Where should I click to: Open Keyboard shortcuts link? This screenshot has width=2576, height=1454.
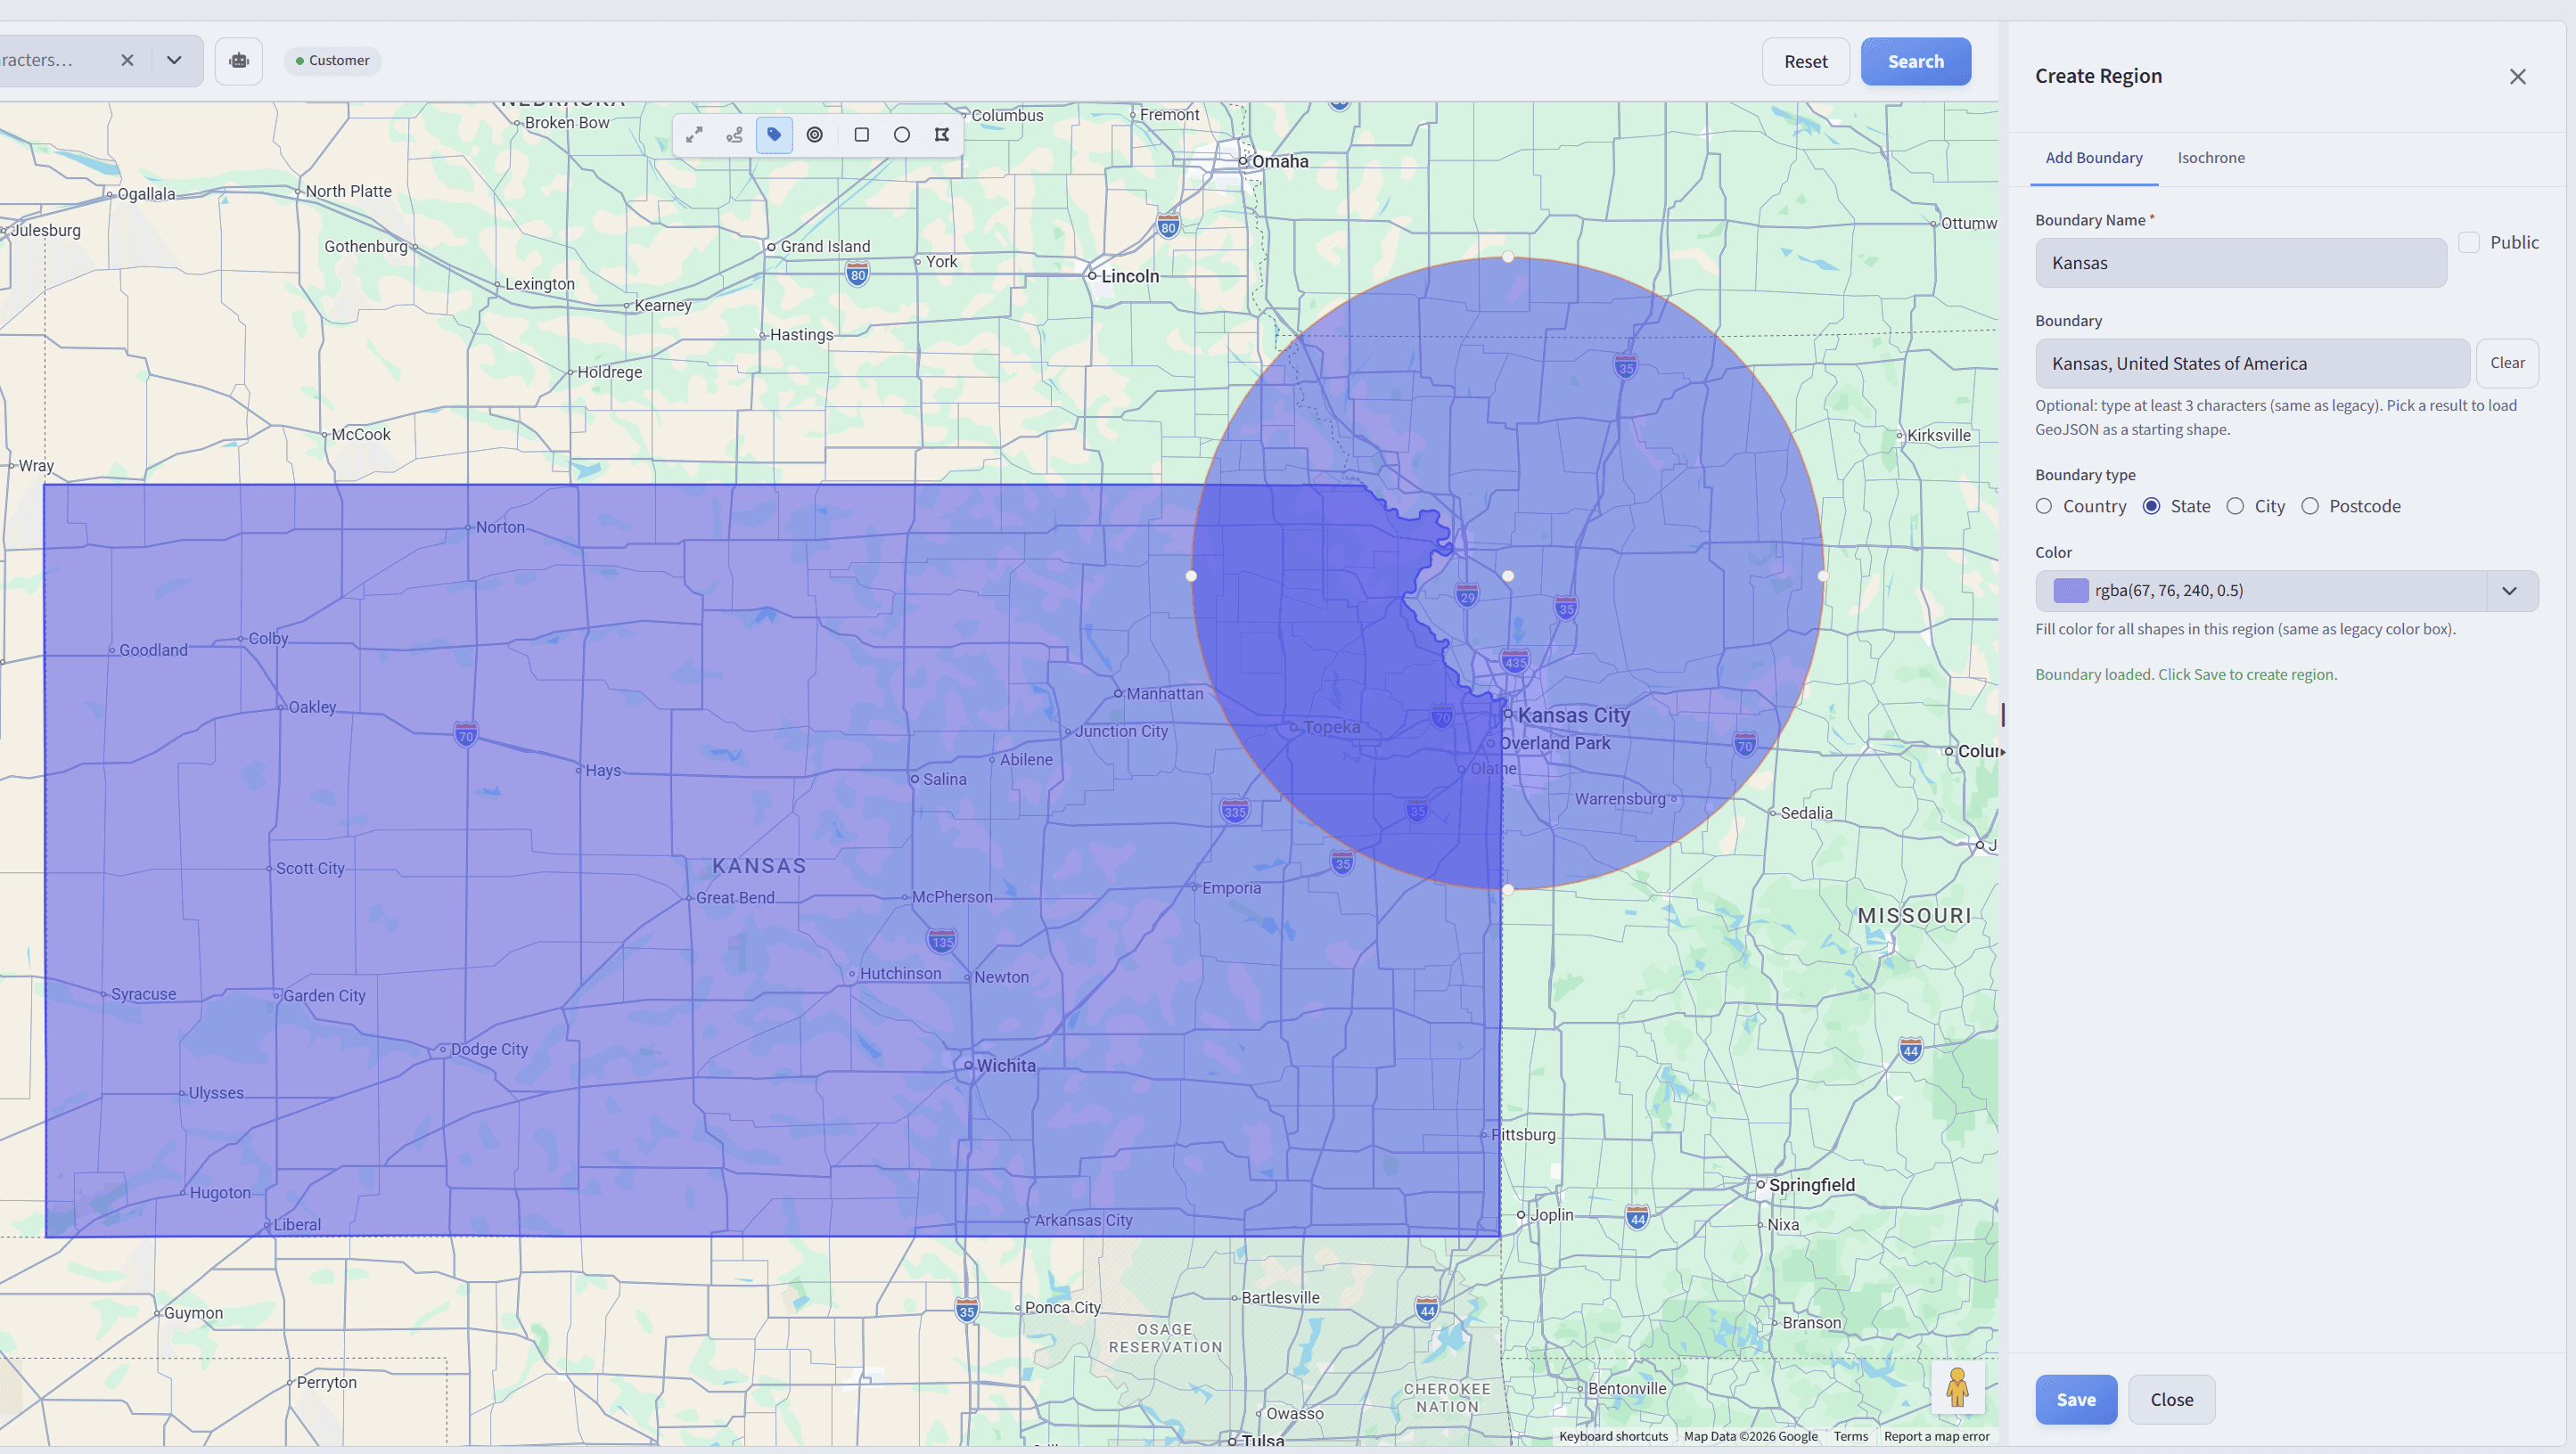(x=1613, y=1437)
